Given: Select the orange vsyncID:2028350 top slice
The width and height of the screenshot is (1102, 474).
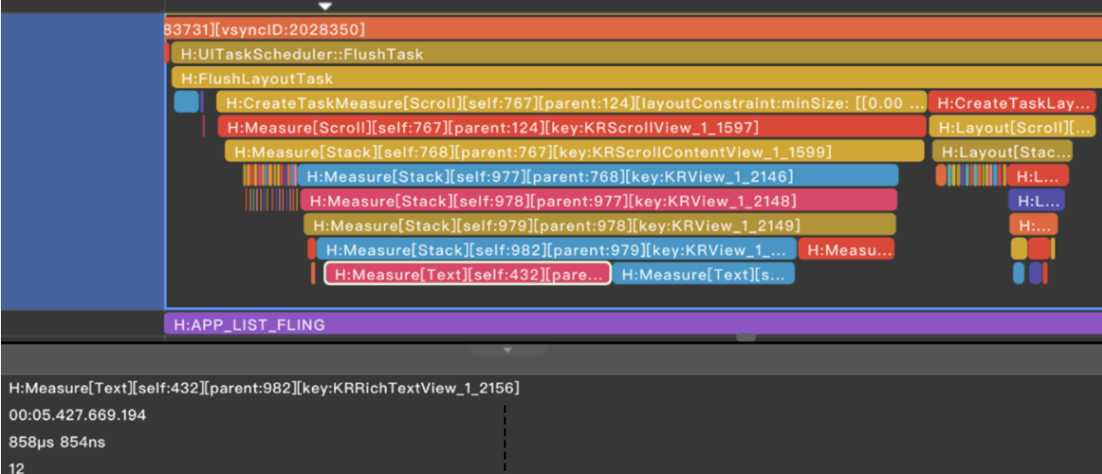Looking at the screenshot, I should coord(633,29).
